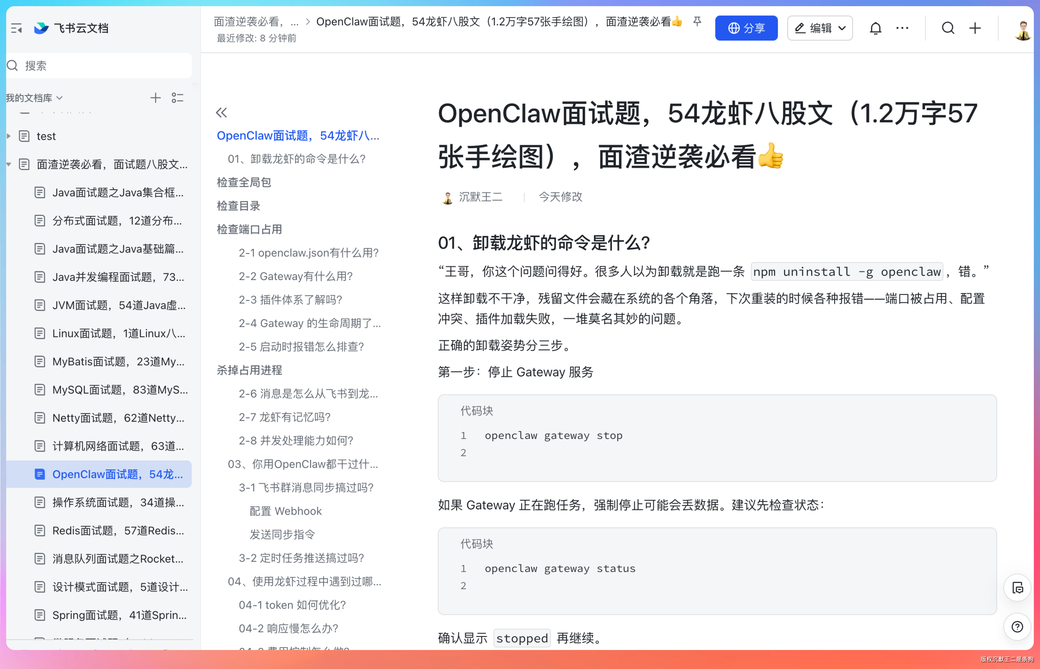
Task: Open the help question mark icon
Action: click(x=1017, y=626)
